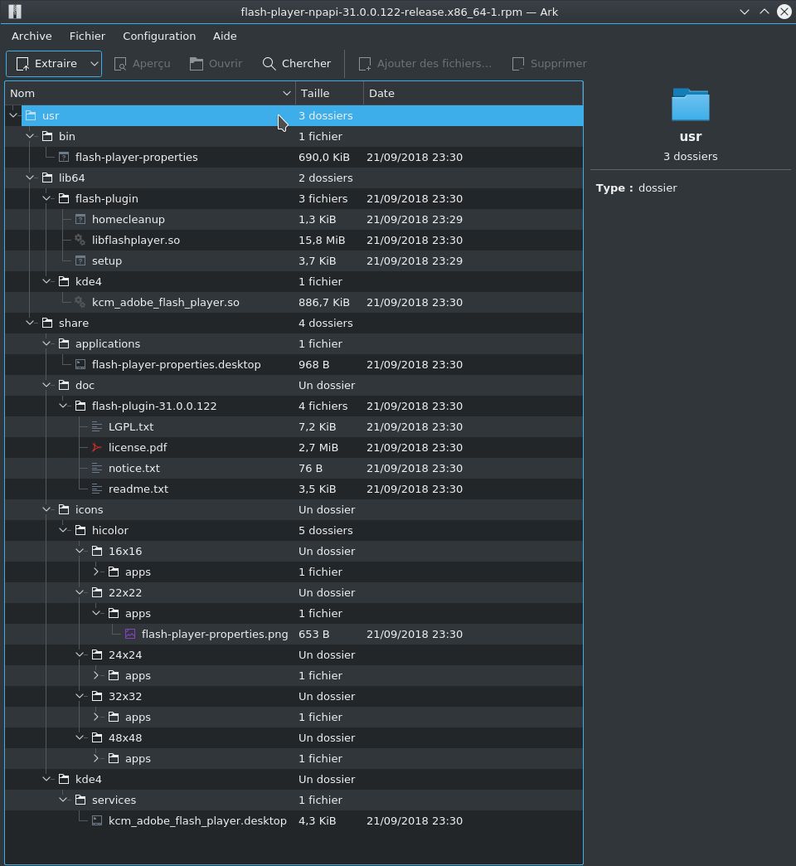Screen dimensions: 796x866
Task: Collapse the bin folder
Action: click(30, 136)
